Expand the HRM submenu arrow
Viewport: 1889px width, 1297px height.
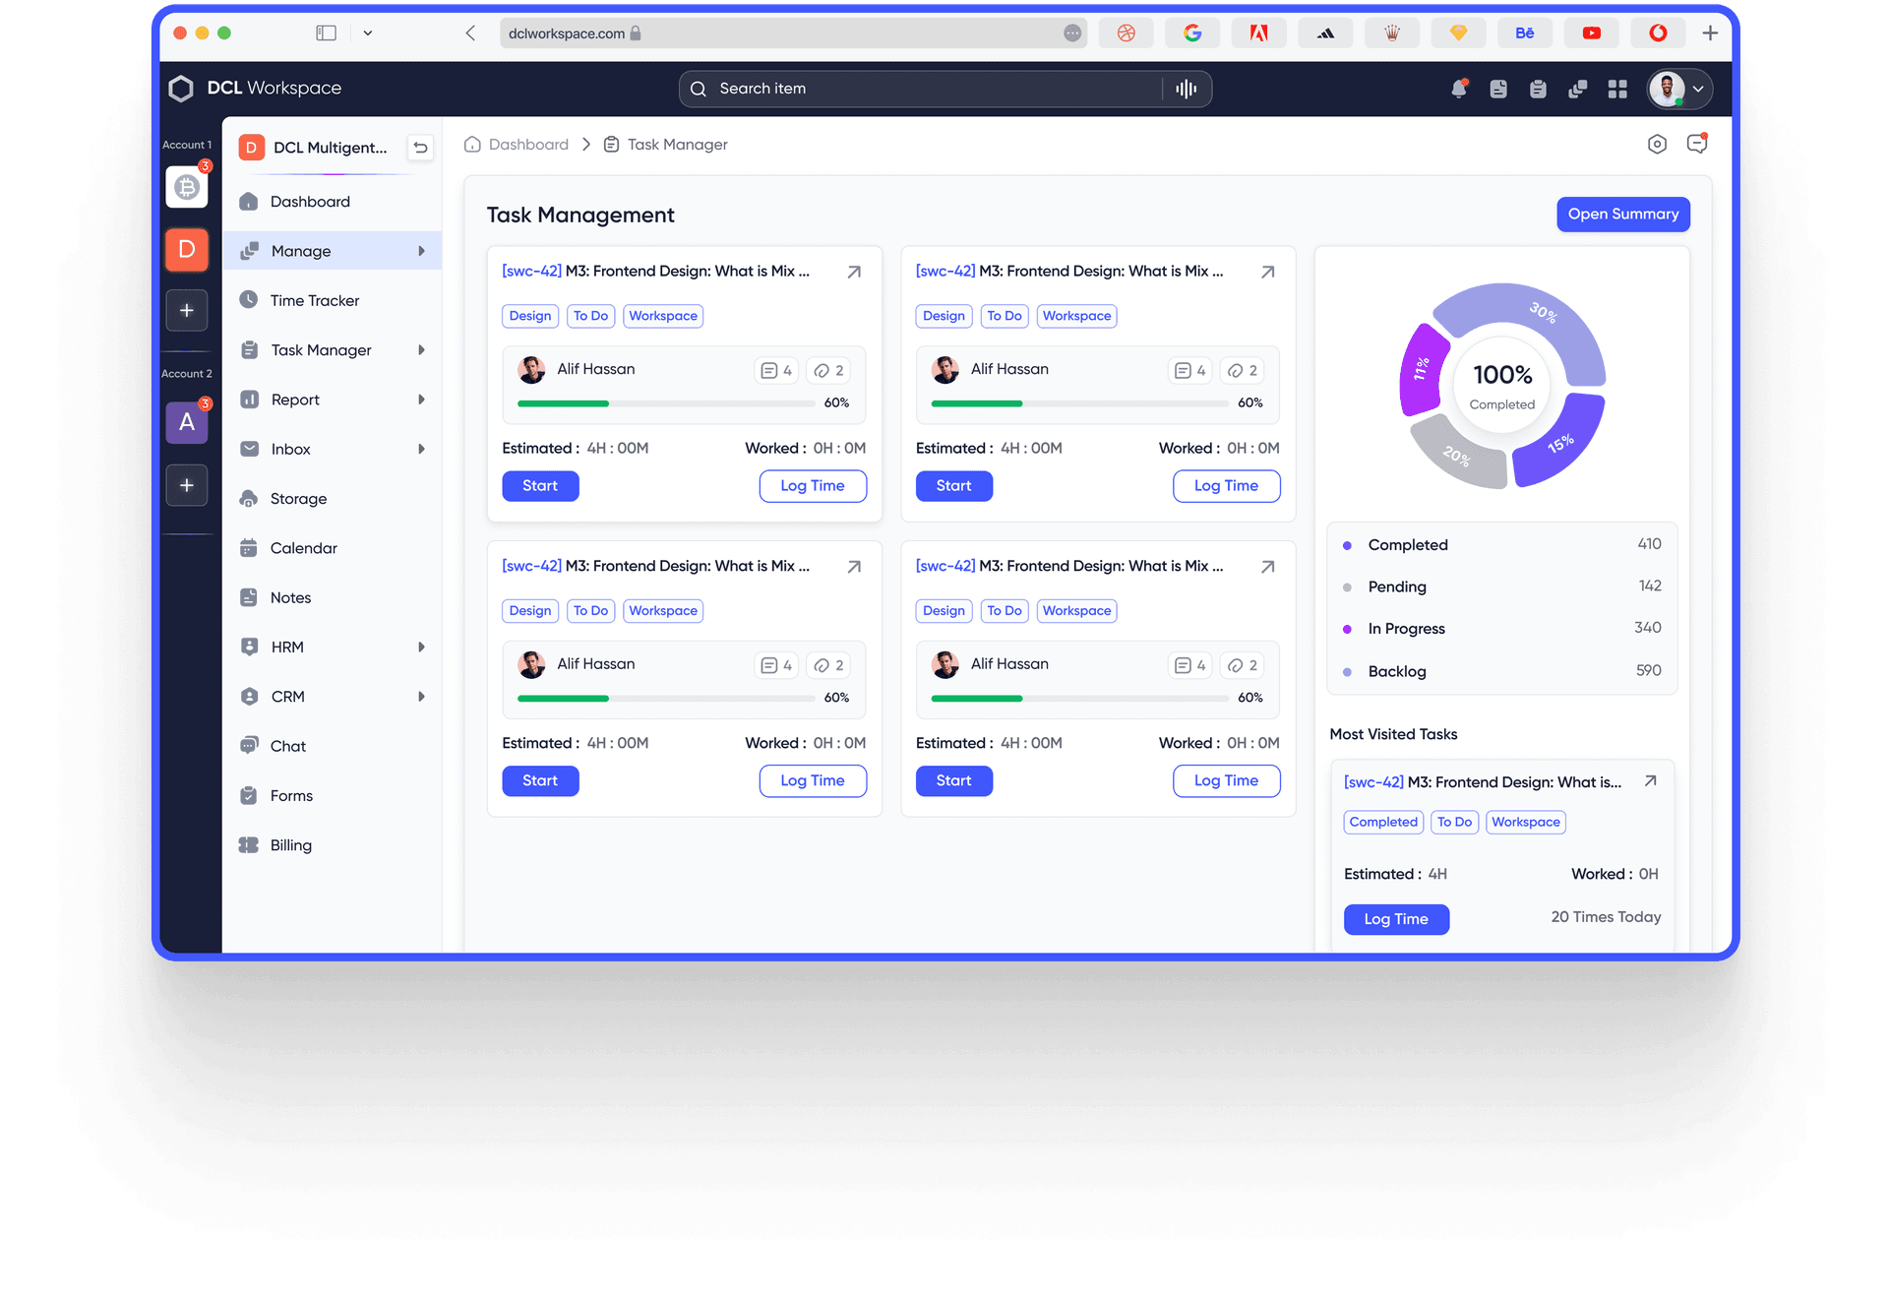point(421,647)
